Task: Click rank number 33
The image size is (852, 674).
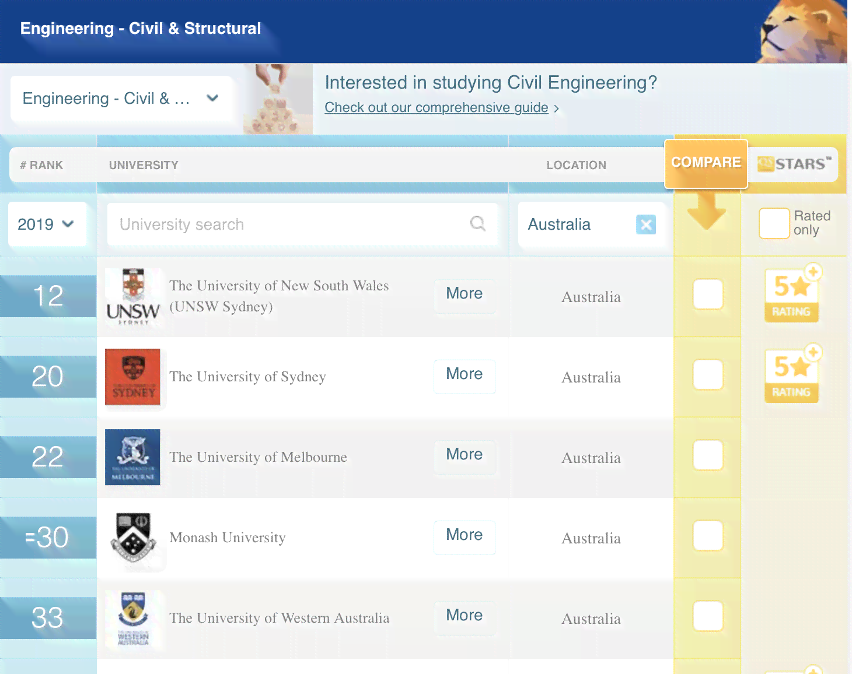Action: (48, 618)
